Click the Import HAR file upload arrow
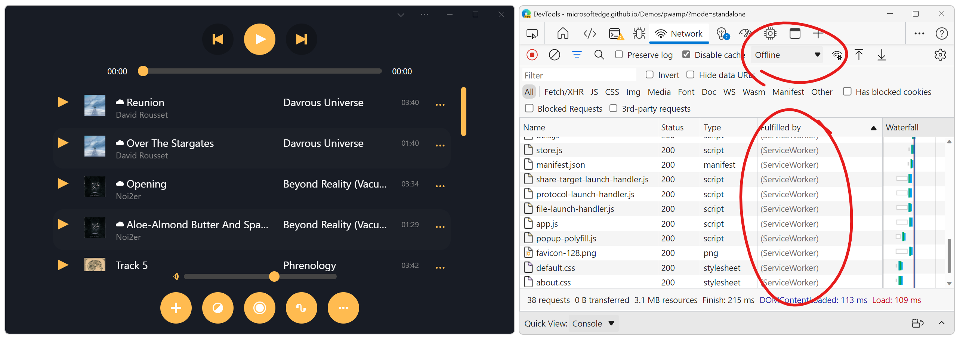This screenshot has height=340, width=960. tap(859, 55)
